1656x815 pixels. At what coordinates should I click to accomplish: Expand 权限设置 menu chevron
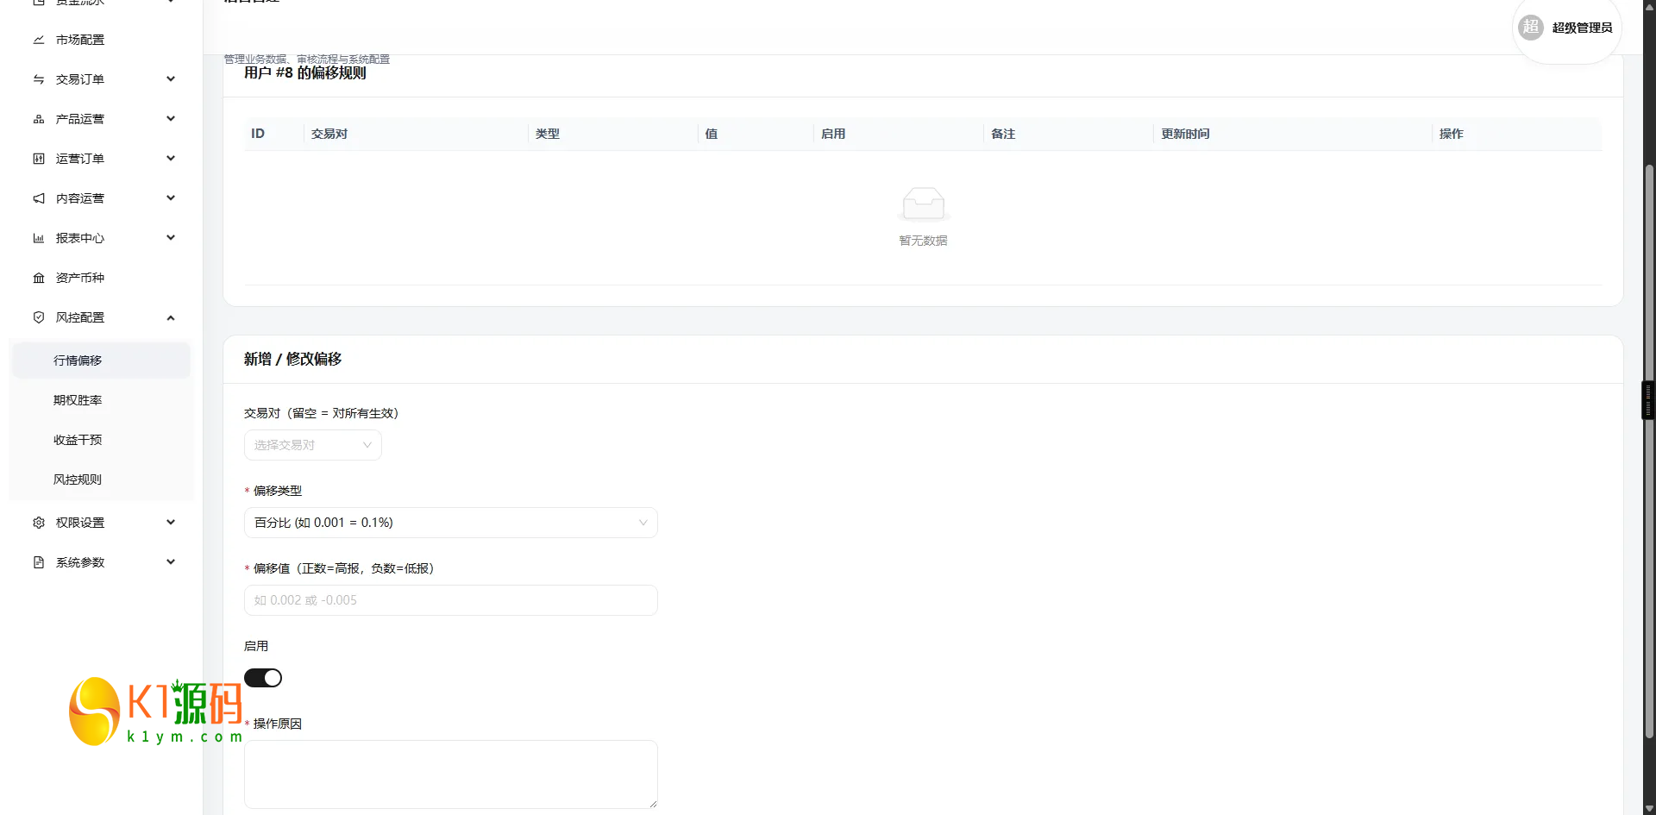click(171, 523)
